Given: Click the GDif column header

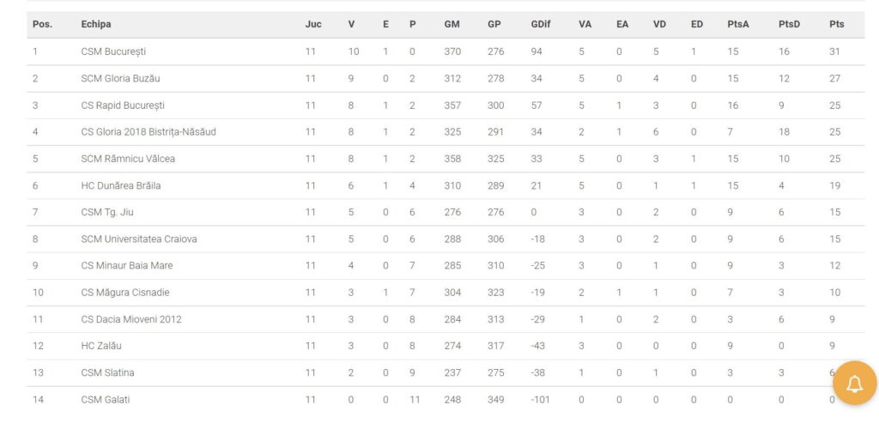Looking at the screenshot, I should (541, 25).
